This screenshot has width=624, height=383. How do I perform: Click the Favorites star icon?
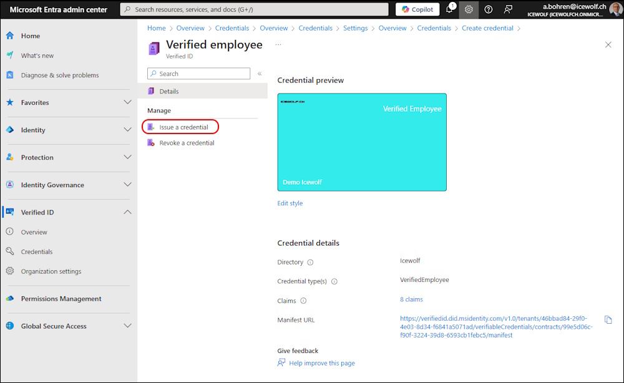click(10, 102)
